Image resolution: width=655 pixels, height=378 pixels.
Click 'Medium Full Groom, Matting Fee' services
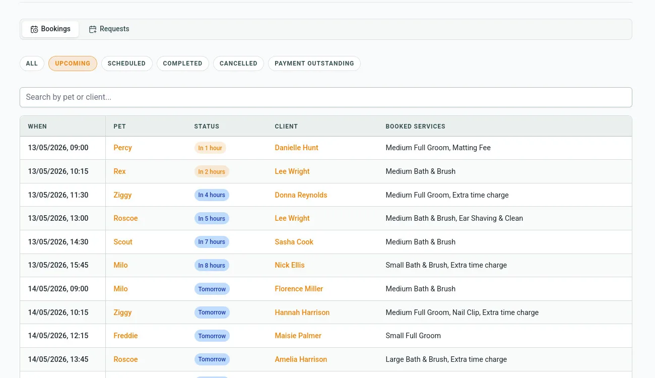point(438,148)
